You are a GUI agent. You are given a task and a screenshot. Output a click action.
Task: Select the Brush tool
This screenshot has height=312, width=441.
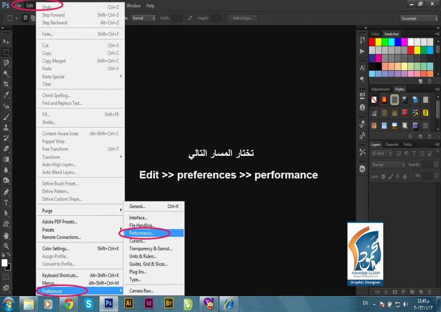click(6, 117)
